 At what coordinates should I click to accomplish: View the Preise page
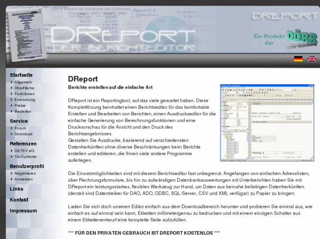(x=20, y=106)
